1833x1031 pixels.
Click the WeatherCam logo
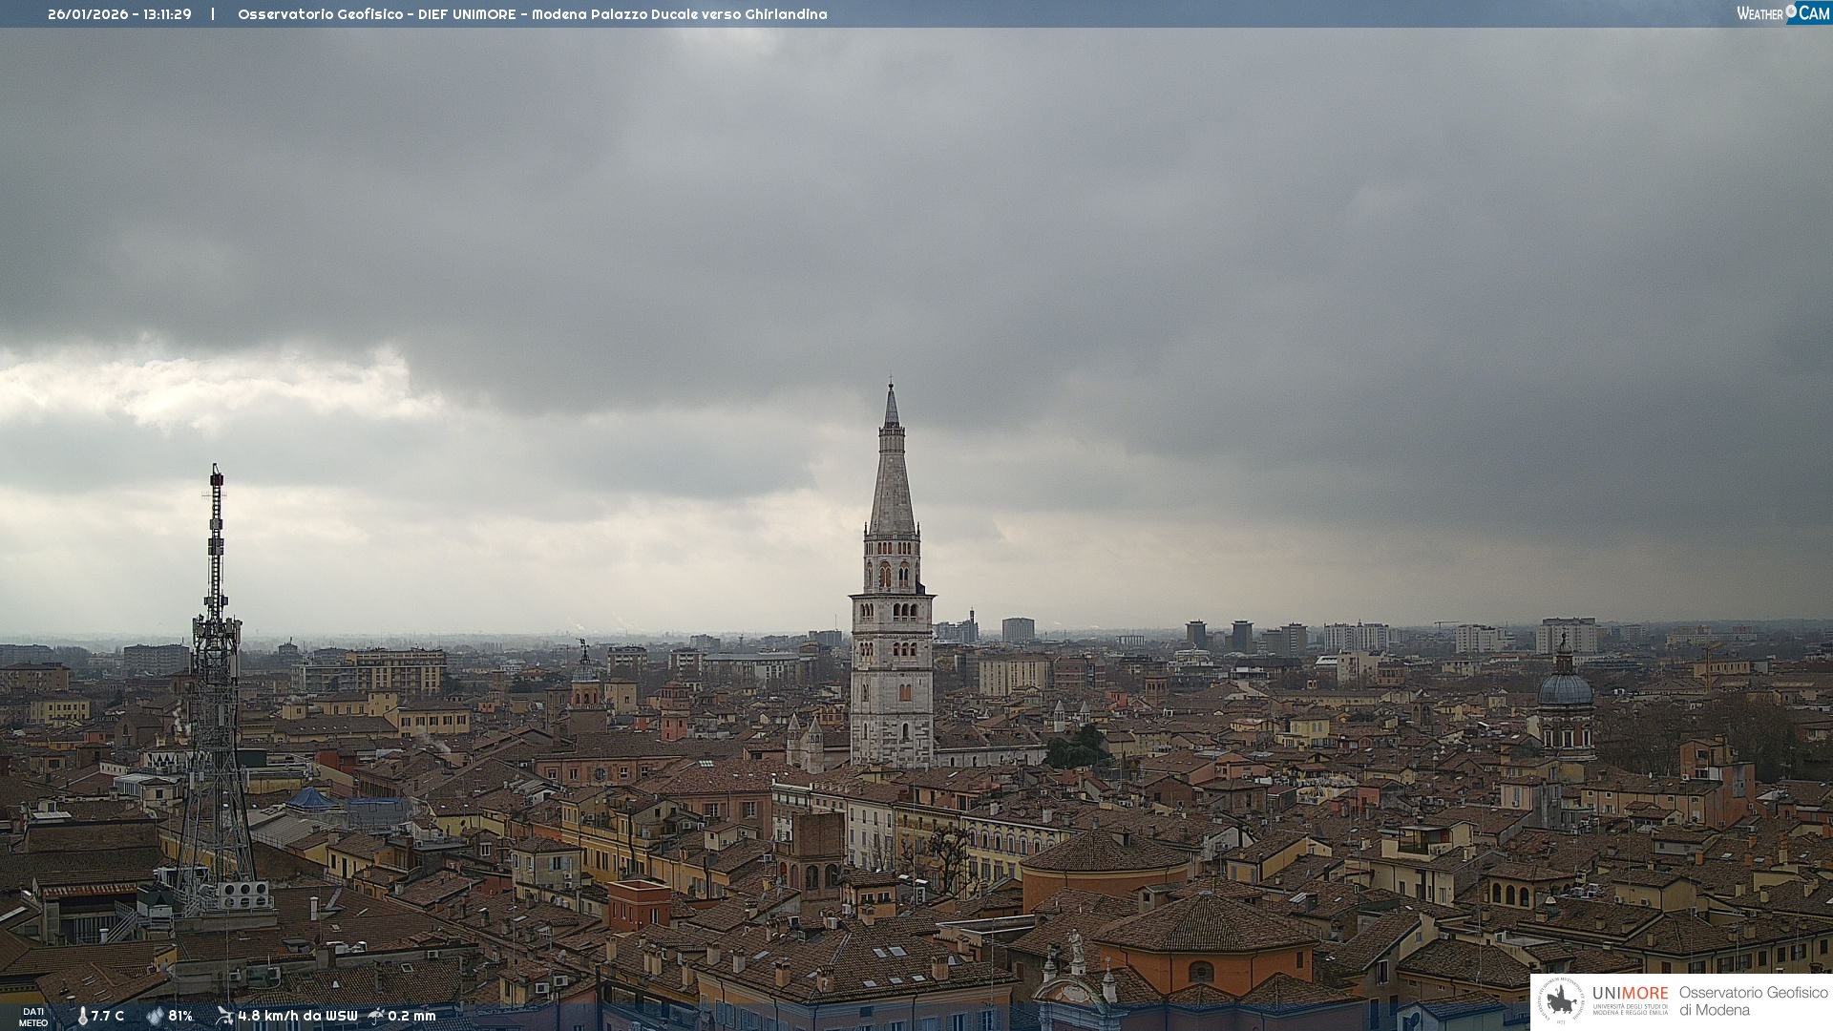click(x=1782, y=13)
